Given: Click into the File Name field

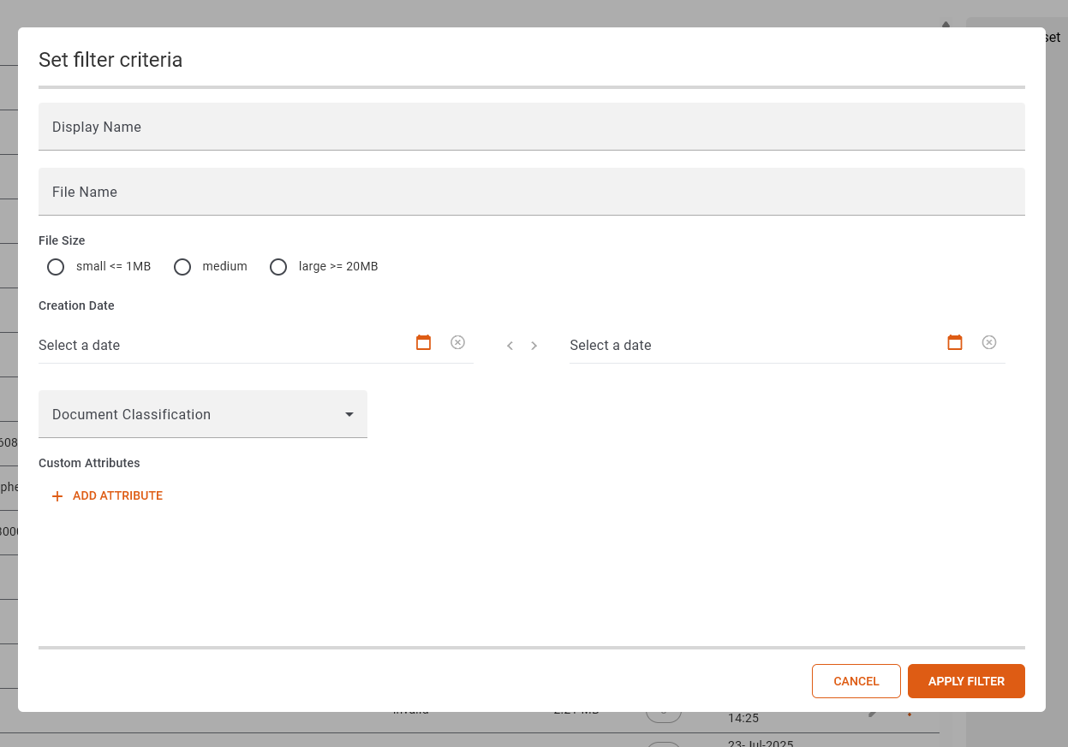Looking at the screenshot, I should click(531, 192).
